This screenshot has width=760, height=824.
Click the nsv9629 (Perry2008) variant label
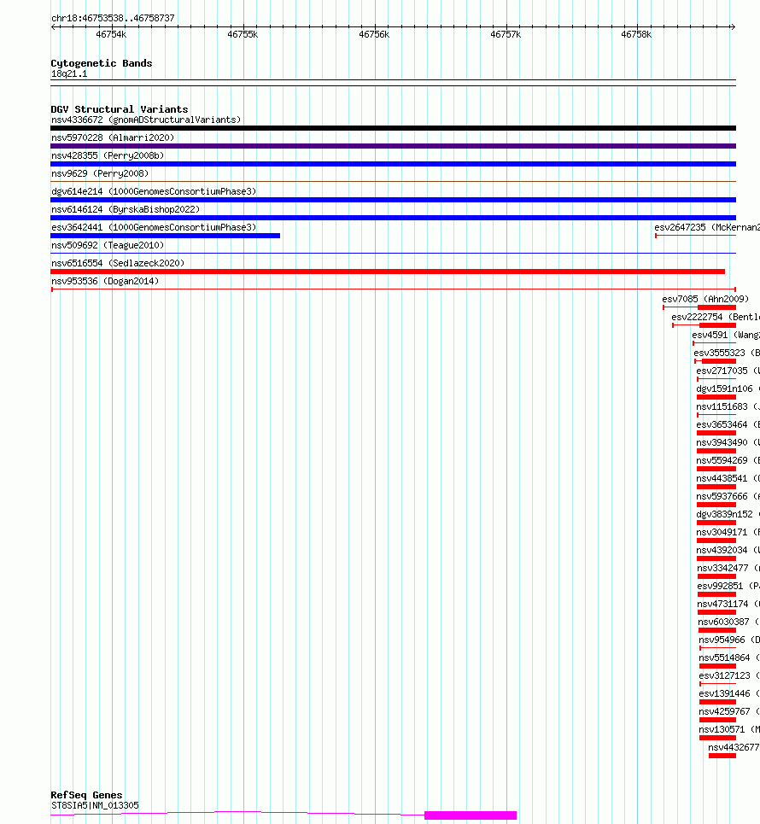coord(100,173)
